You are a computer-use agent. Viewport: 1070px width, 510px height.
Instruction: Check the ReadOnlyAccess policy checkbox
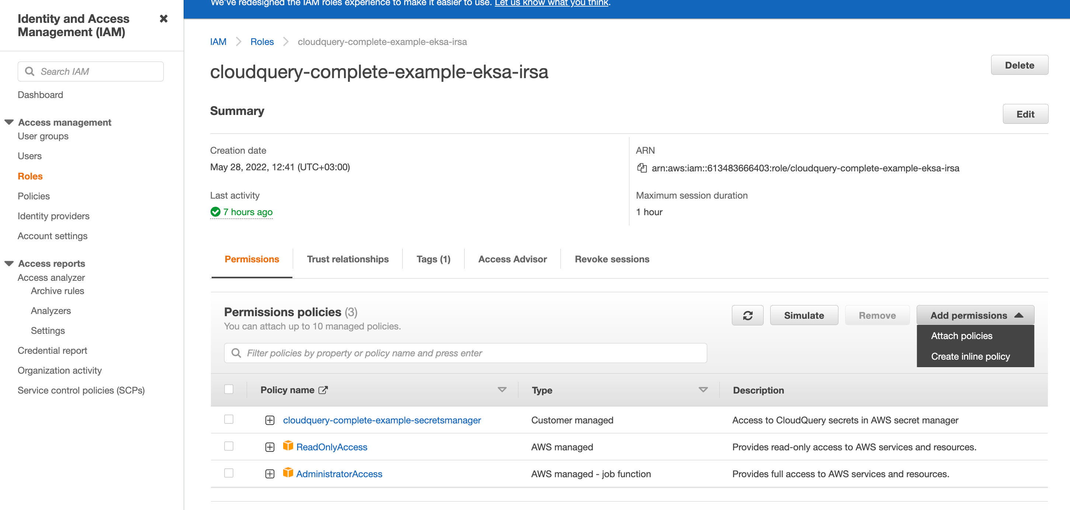[229, 446]
